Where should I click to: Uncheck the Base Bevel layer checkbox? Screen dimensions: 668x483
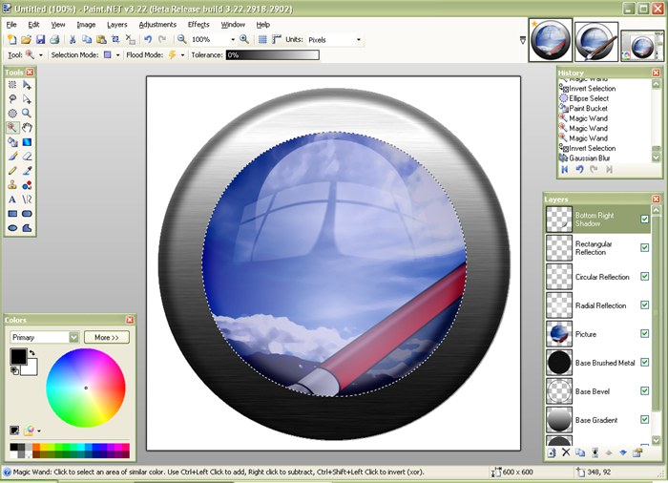[644, 391]
